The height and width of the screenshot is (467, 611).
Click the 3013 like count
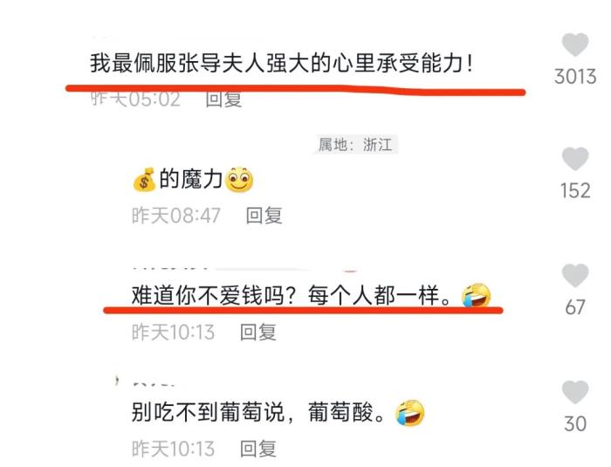click(x=575, y=77)
